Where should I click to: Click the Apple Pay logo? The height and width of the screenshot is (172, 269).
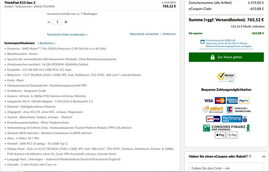[x=220, y=135]
